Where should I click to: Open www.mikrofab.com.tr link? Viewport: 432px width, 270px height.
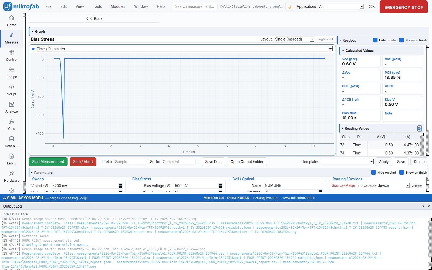click(299, 198)
